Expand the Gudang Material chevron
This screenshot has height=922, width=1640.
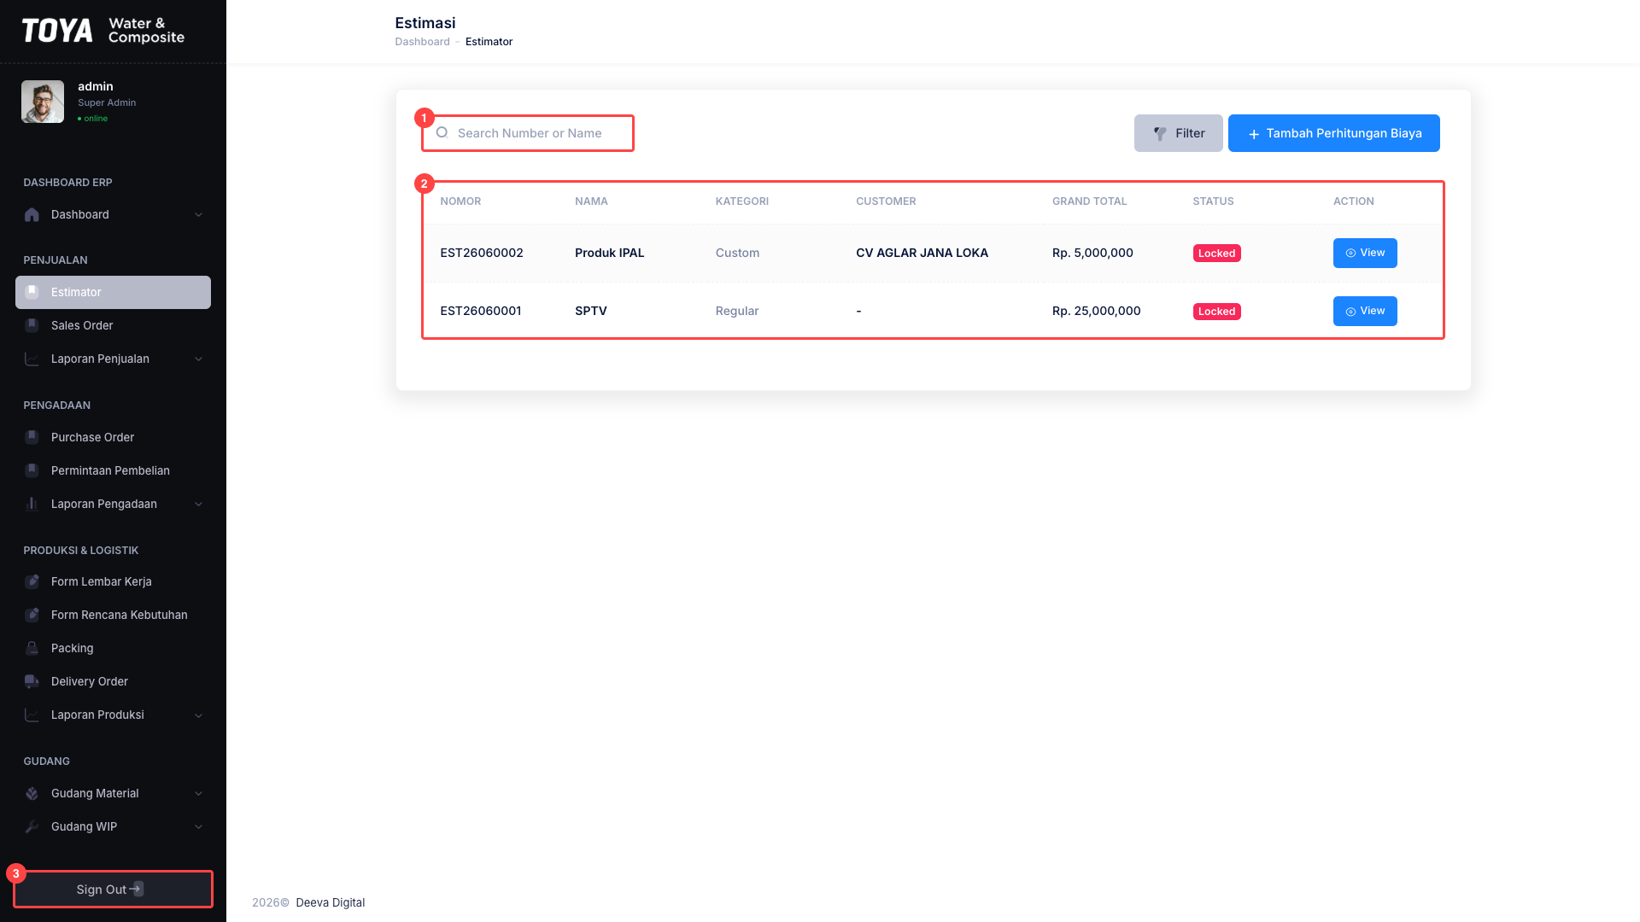pyautogui.click(x=198, y=793)
